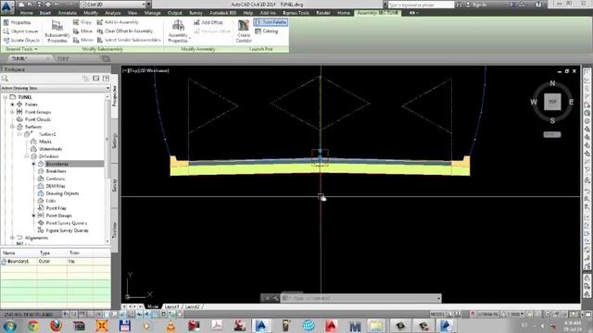Select Breaklines in the tree
Image resolution: width=593 pixels, height=333 pixels.
pos(56,171)
